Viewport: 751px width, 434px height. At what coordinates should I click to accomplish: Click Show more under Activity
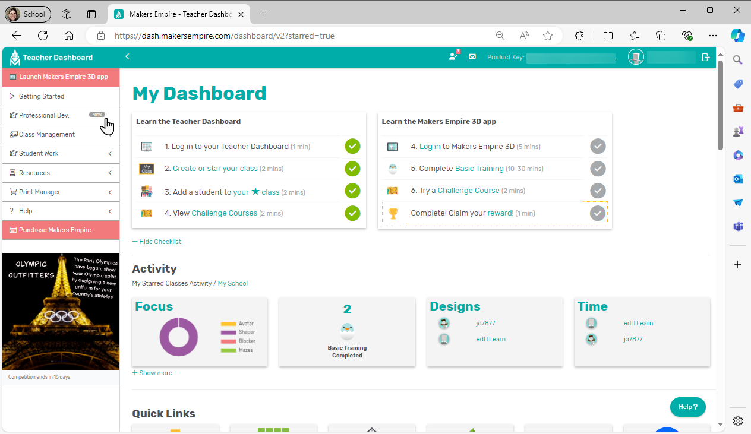[x=152, y=373]
